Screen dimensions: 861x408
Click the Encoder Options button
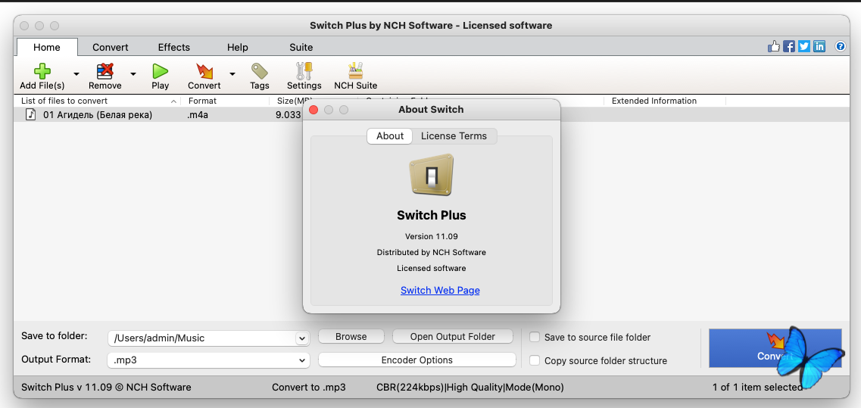tap(416, 360)
